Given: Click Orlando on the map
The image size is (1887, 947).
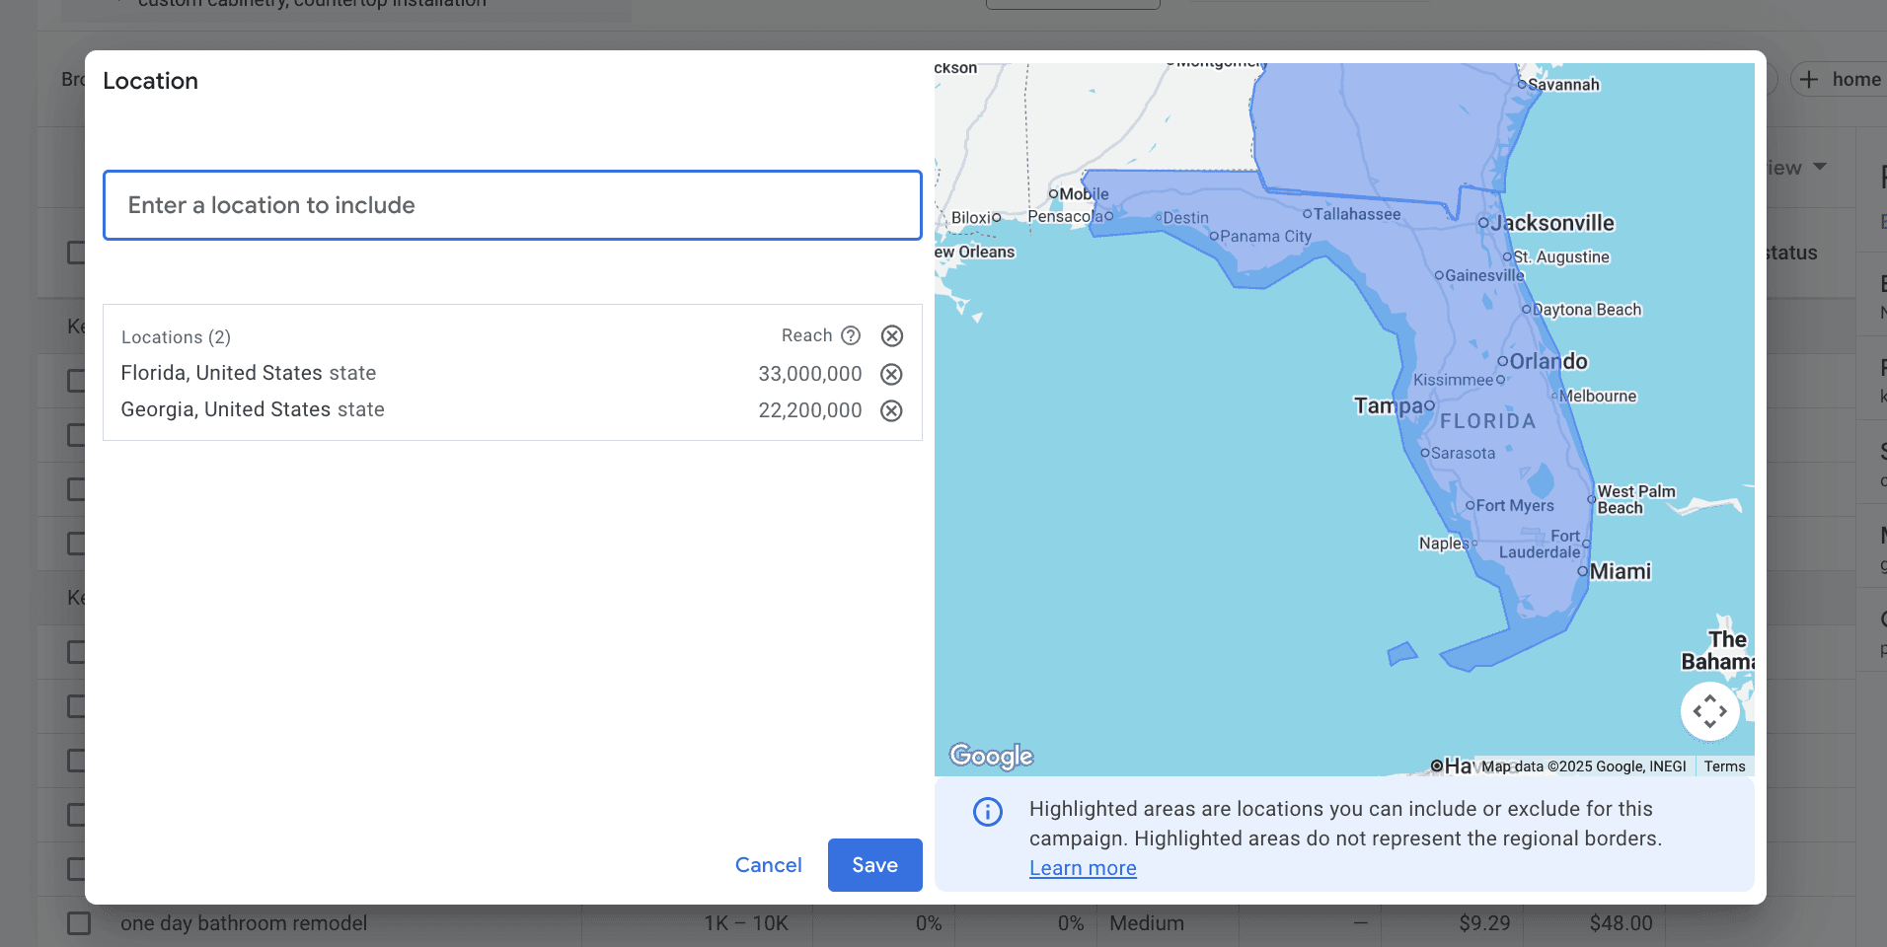Looking at the screenshot, I should pyautogui.click(x=1547, y=361).
